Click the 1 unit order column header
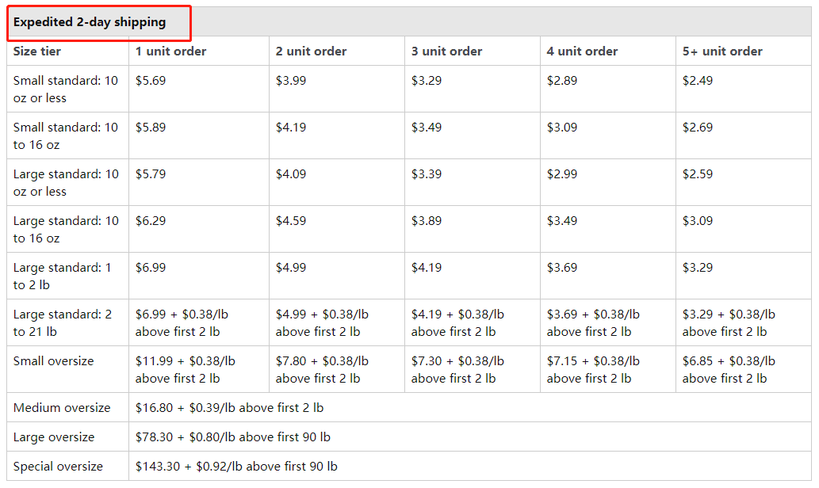Screen dimensions: 819x488 (170, 51)
